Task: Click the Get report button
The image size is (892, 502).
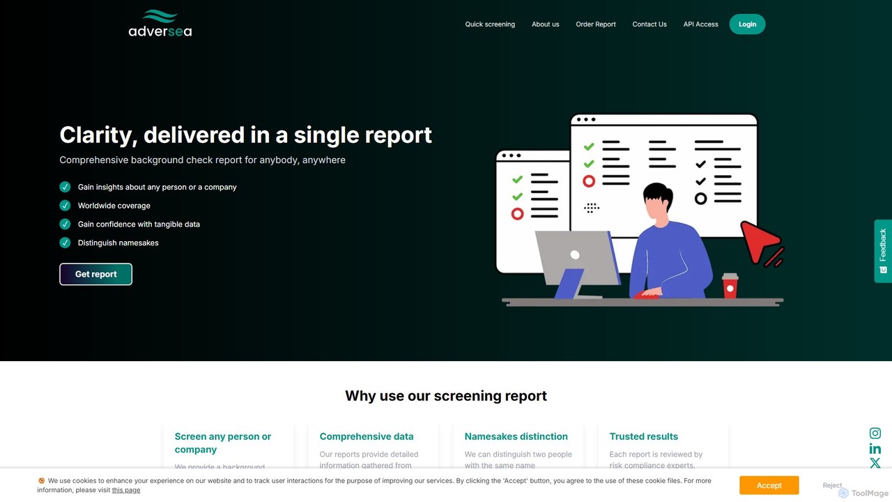Action: pos(95,274)
